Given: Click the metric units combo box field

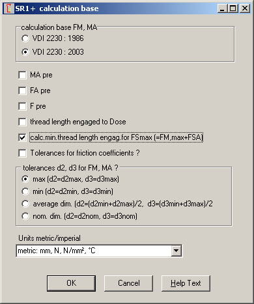Looking at the screenshot, I should tap(99, 251).
